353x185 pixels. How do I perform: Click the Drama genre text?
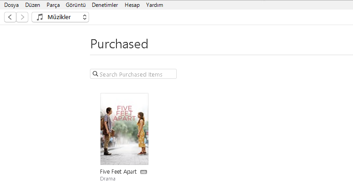(x=108, y=179)
